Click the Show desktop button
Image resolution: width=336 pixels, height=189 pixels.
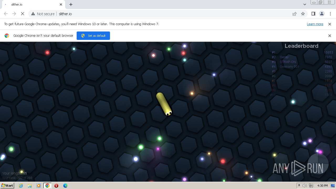333,186
